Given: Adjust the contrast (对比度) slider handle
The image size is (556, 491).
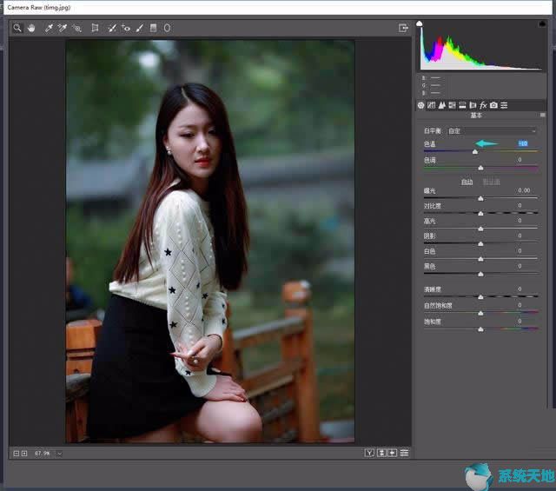Looking at the screenshot, I should [x=480, y=213].
